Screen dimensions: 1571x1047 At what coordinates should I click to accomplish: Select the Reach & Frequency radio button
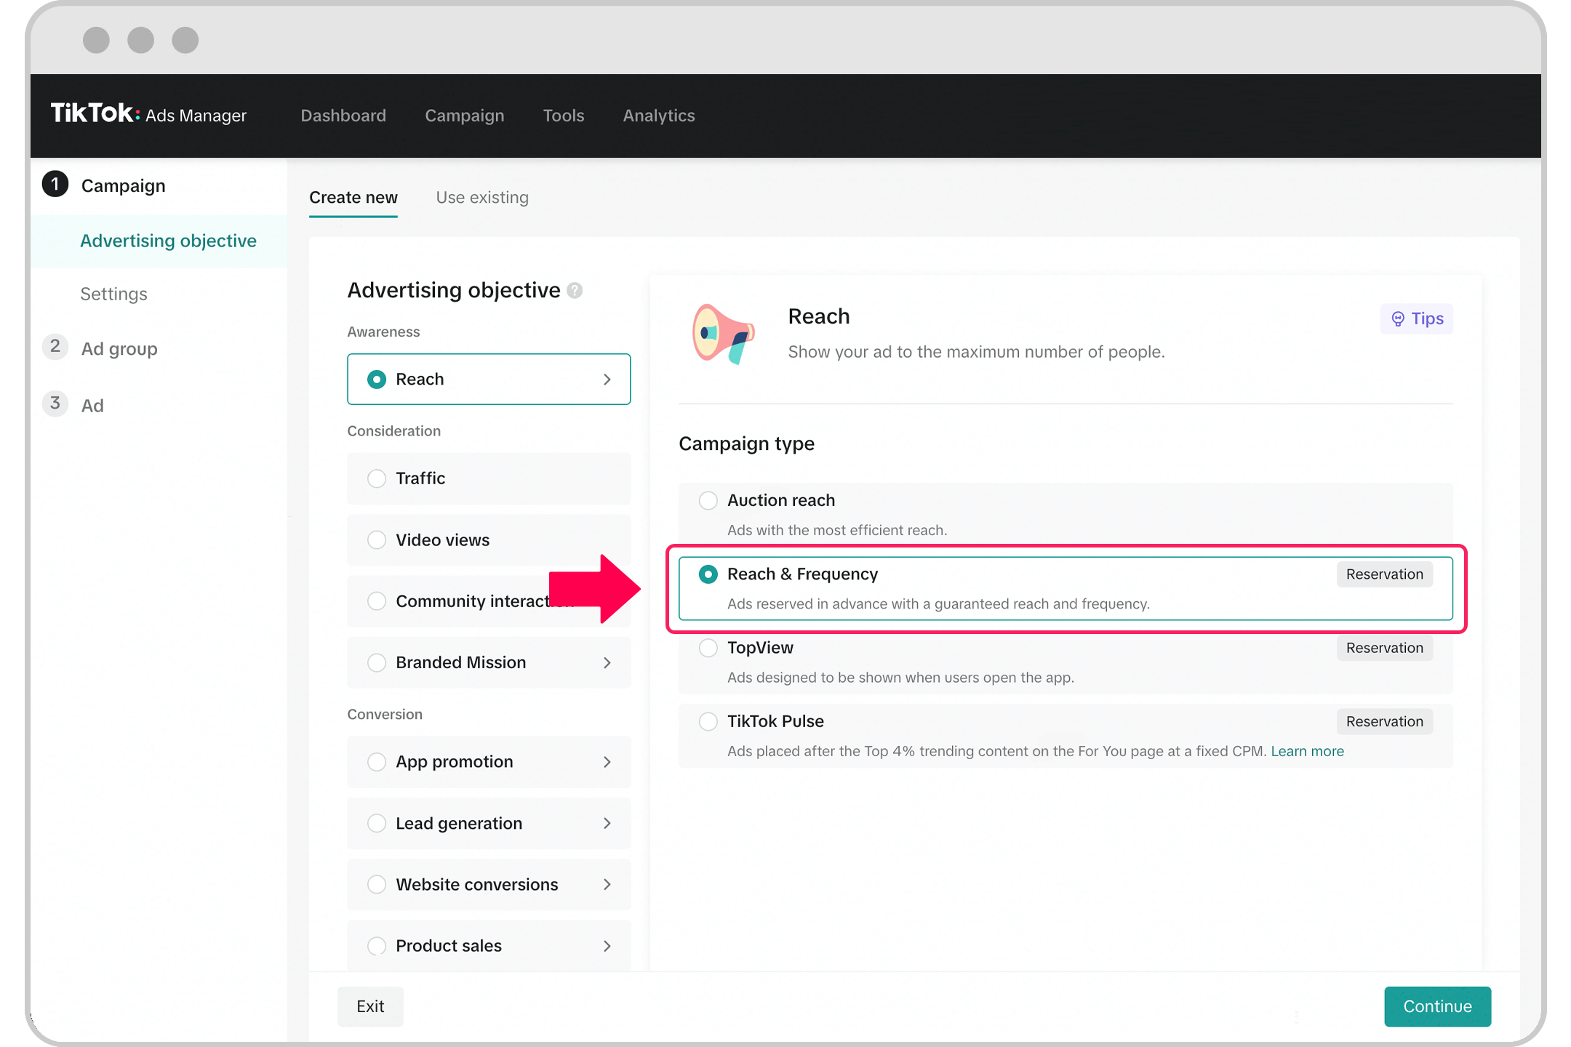click(x=708, y=574)
